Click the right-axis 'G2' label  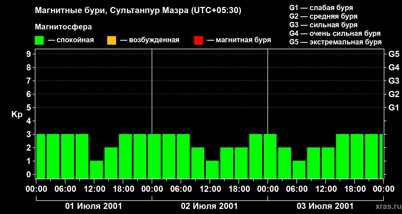(x=394, y=94)
